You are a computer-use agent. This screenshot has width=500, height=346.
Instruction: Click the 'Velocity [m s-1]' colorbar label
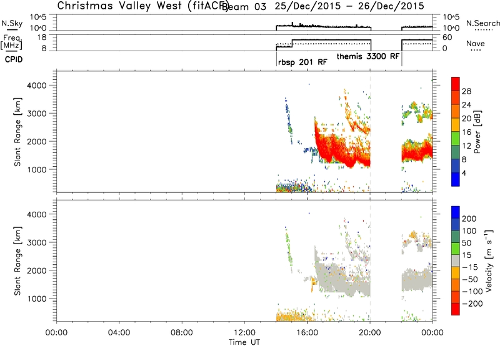tap(489, 260)
